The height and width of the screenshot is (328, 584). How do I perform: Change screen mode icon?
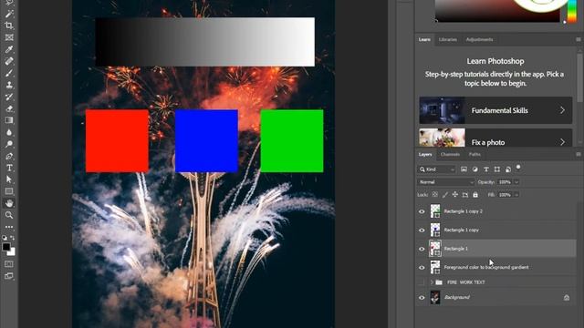9,276
